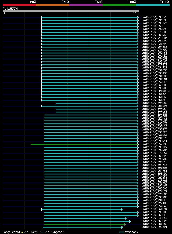Viewport: 172px width, 234px height.
Task: Click the orange ~40% identity color bar
Action: (53, 5)
